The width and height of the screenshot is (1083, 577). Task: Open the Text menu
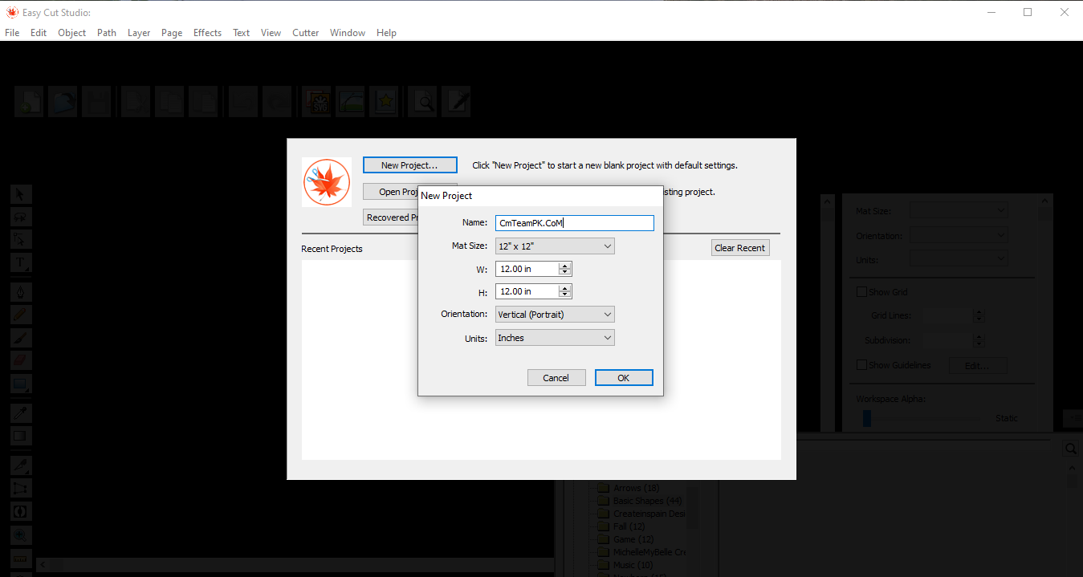pos(242,33)
